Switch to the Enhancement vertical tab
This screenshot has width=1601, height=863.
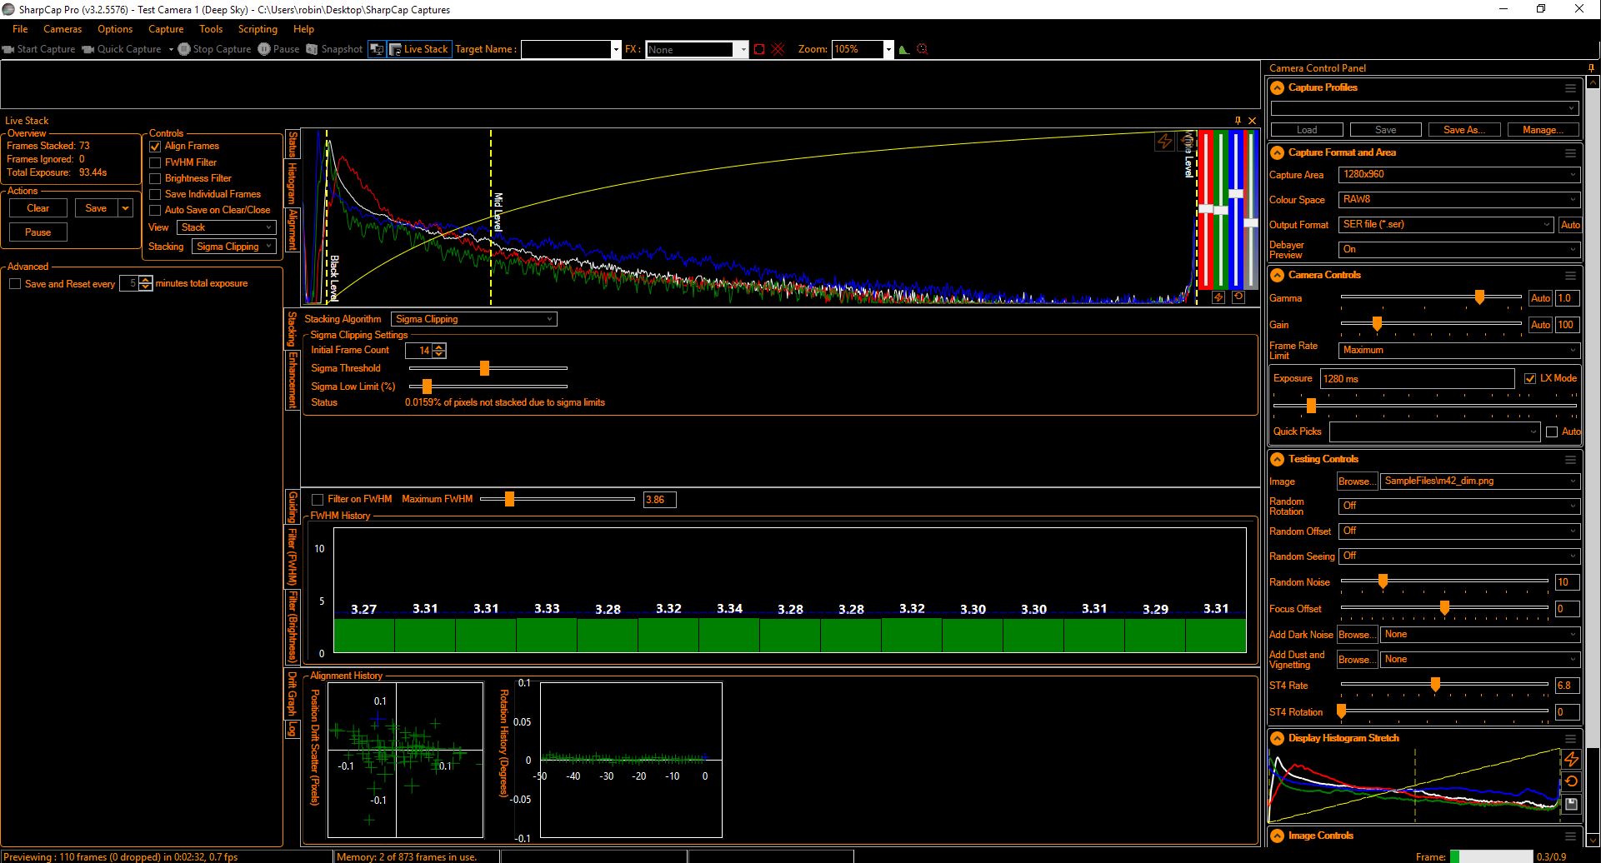tap(293, 380)
